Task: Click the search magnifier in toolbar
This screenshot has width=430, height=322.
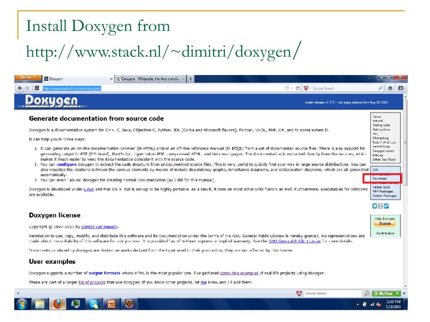Action: (x=380, y=88)
